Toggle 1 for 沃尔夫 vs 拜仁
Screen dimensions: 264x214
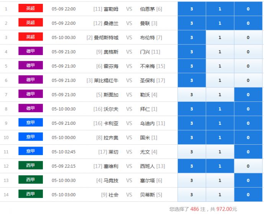click(220, 109)
